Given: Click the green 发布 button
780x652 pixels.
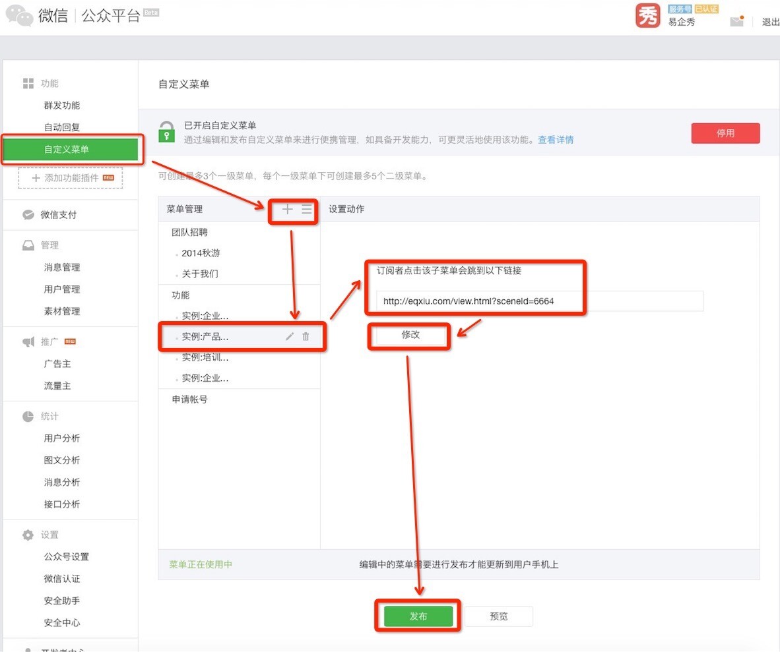Looking at the screenshot, I should 417,616.
